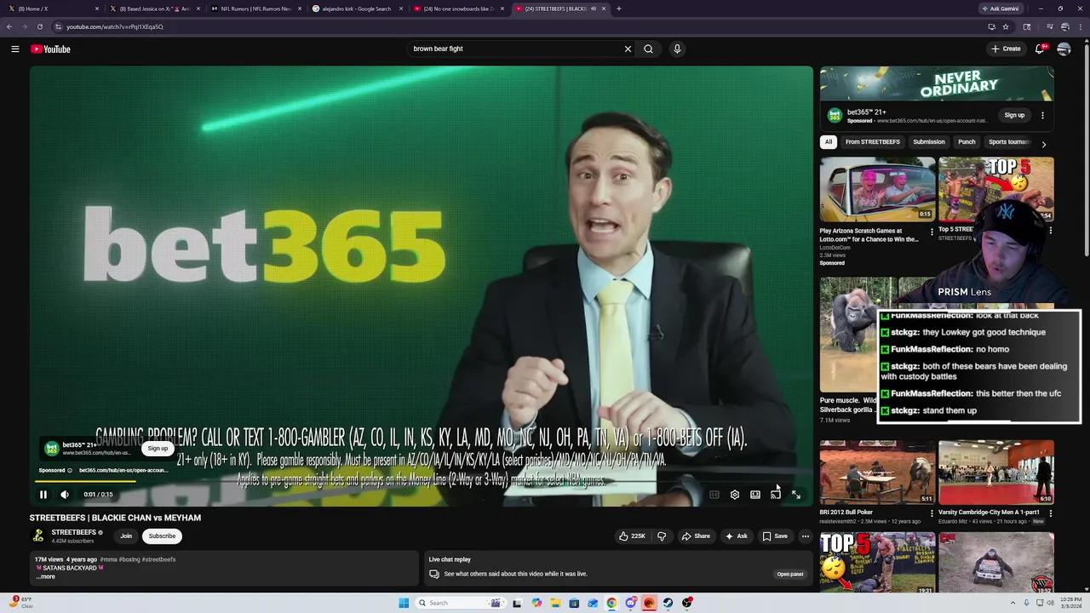The image size is (1090, 613).
Task: Mute the video volume speaker icon
Action: [x=65, y=494]
